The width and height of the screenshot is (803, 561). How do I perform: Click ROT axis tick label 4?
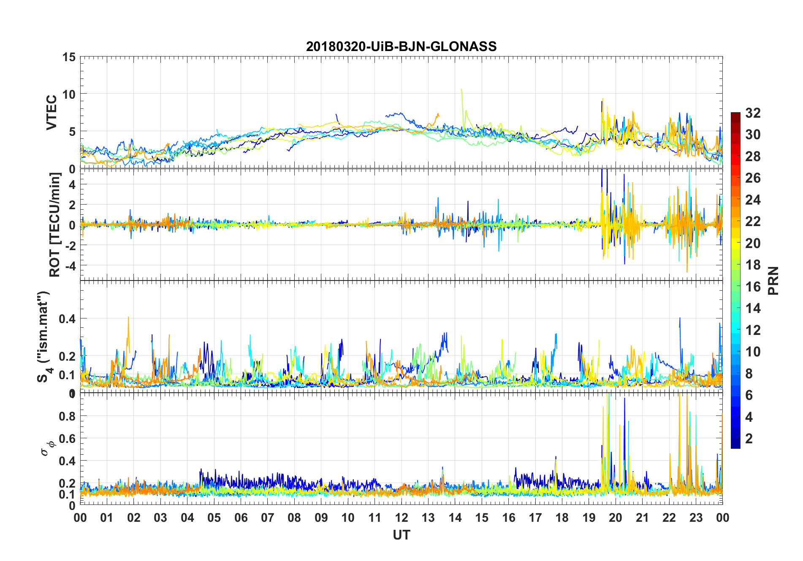[x=72, y=184]
